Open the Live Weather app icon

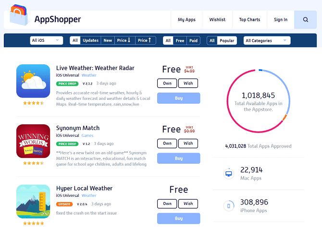point(33,81)
